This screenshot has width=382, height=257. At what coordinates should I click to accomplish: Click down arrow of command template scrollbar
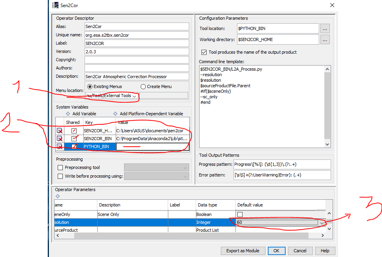coord(327,144)
